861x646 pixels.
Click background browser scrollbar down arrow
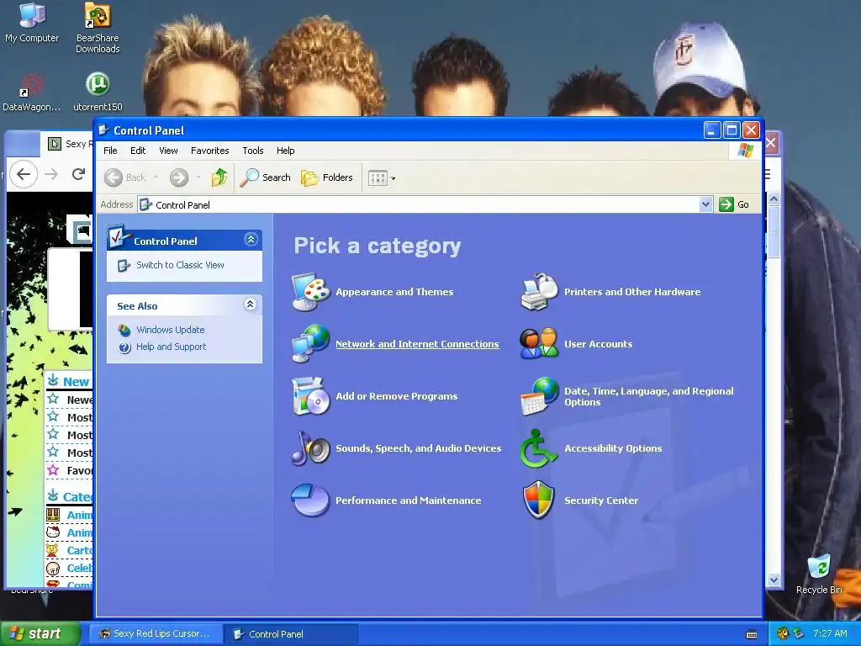(774, 580)
